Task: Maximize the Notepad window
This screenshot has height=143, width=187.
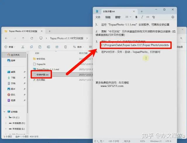Action: pos(164,10)
